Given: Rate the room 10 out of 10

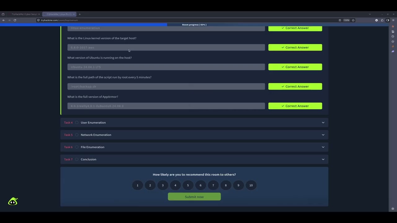Looking at the screenshot, I should (251, 185).
